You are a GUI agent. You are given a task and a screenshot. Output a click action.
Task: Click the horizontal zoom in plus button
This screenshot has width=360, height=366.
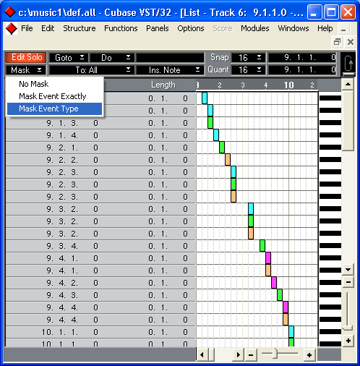[x=309, y=355]
